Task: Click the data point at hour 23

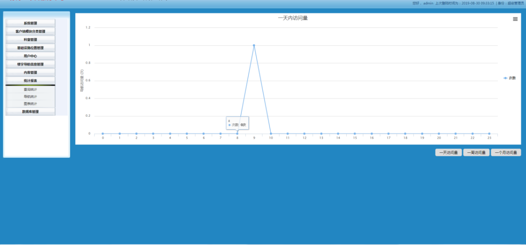Action: 489,133
